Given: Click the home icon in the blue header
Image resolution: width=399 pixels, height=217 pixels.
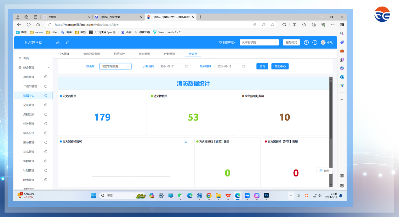Looking at the screenshot, I should pos(67,42).
